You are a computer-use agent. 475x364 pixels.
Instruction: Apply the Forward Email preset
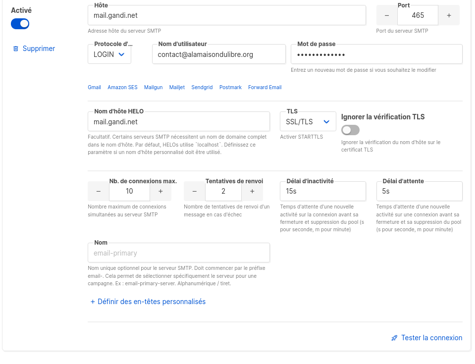coord(264,87)
